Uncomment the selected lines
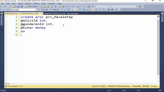 (104, 10)
